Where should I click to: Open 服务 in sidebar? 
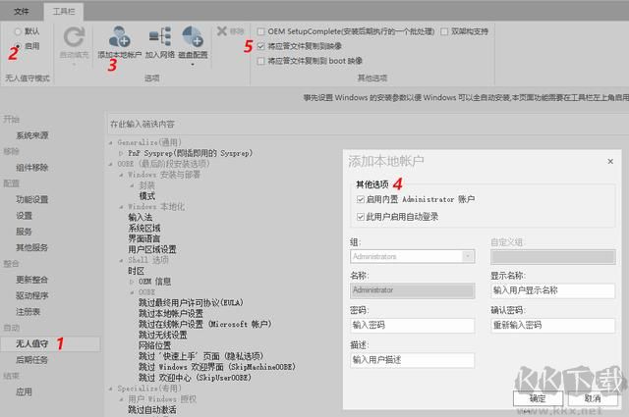(x=24, y=232)
